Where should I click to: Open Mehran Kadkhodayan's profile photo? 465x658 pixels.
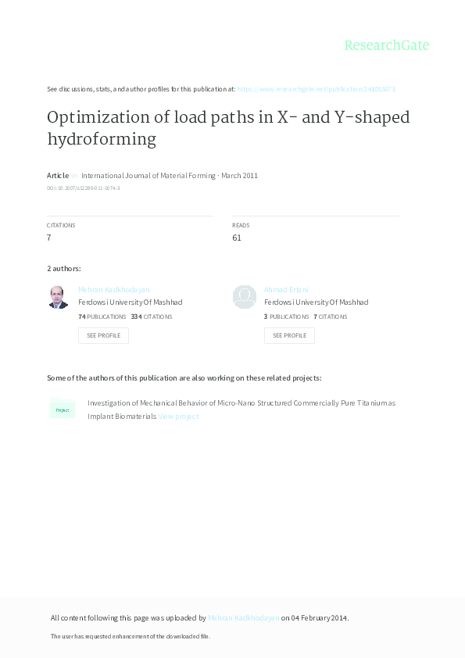tap(58, 297)
